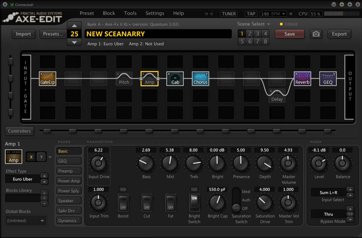Open the TUNER
The height and width of the screenshot is (238, 362).
(229, 14)
